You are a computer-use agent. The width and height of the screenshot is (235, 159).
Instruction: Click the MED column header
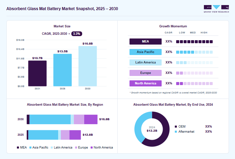[193, 32]
